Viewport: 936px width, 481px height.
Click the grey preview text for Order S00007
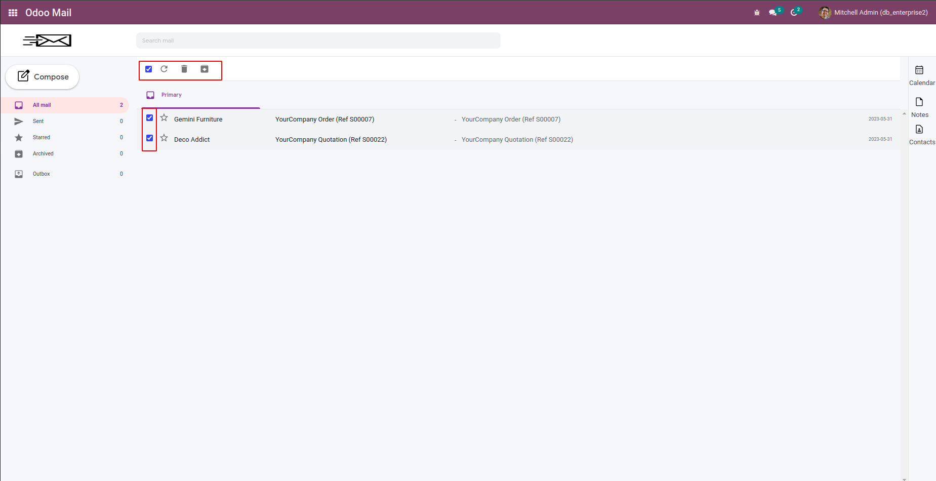point(511,119)
